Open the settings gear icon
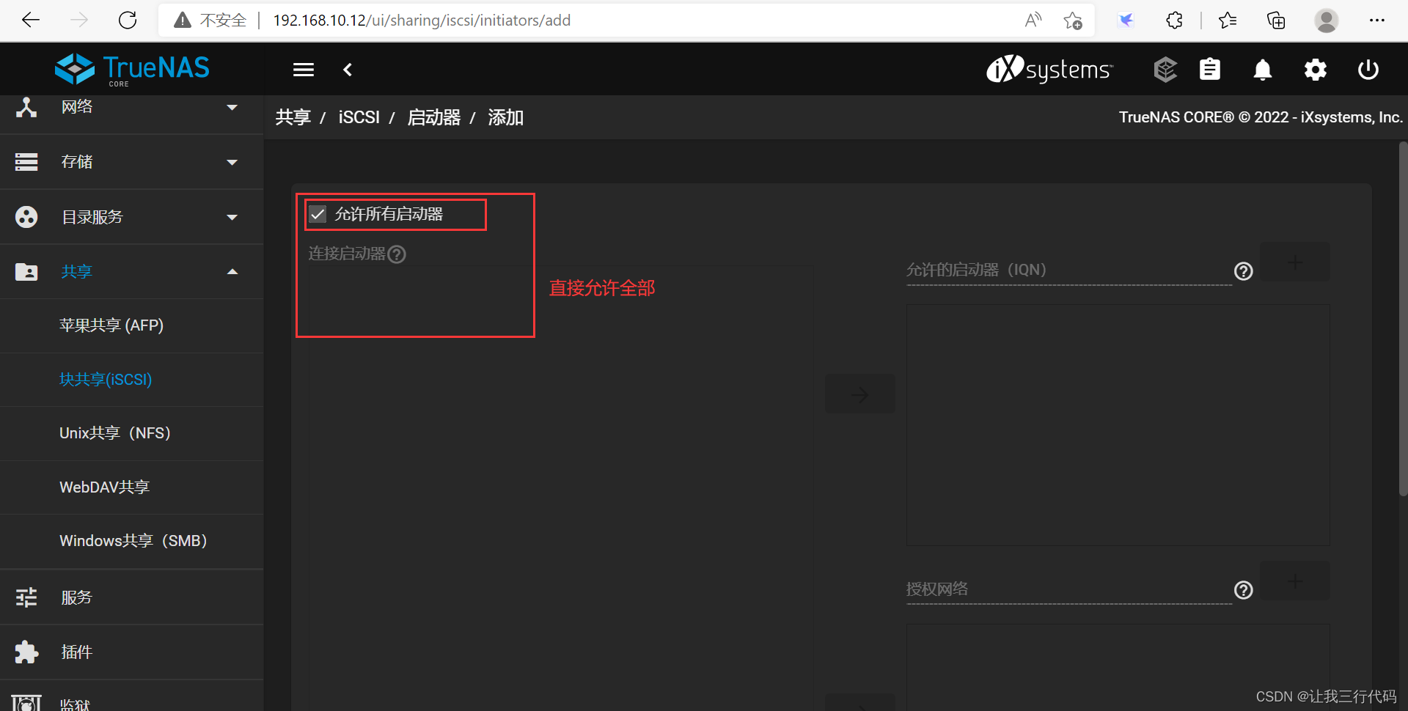 pos(1316,70)
